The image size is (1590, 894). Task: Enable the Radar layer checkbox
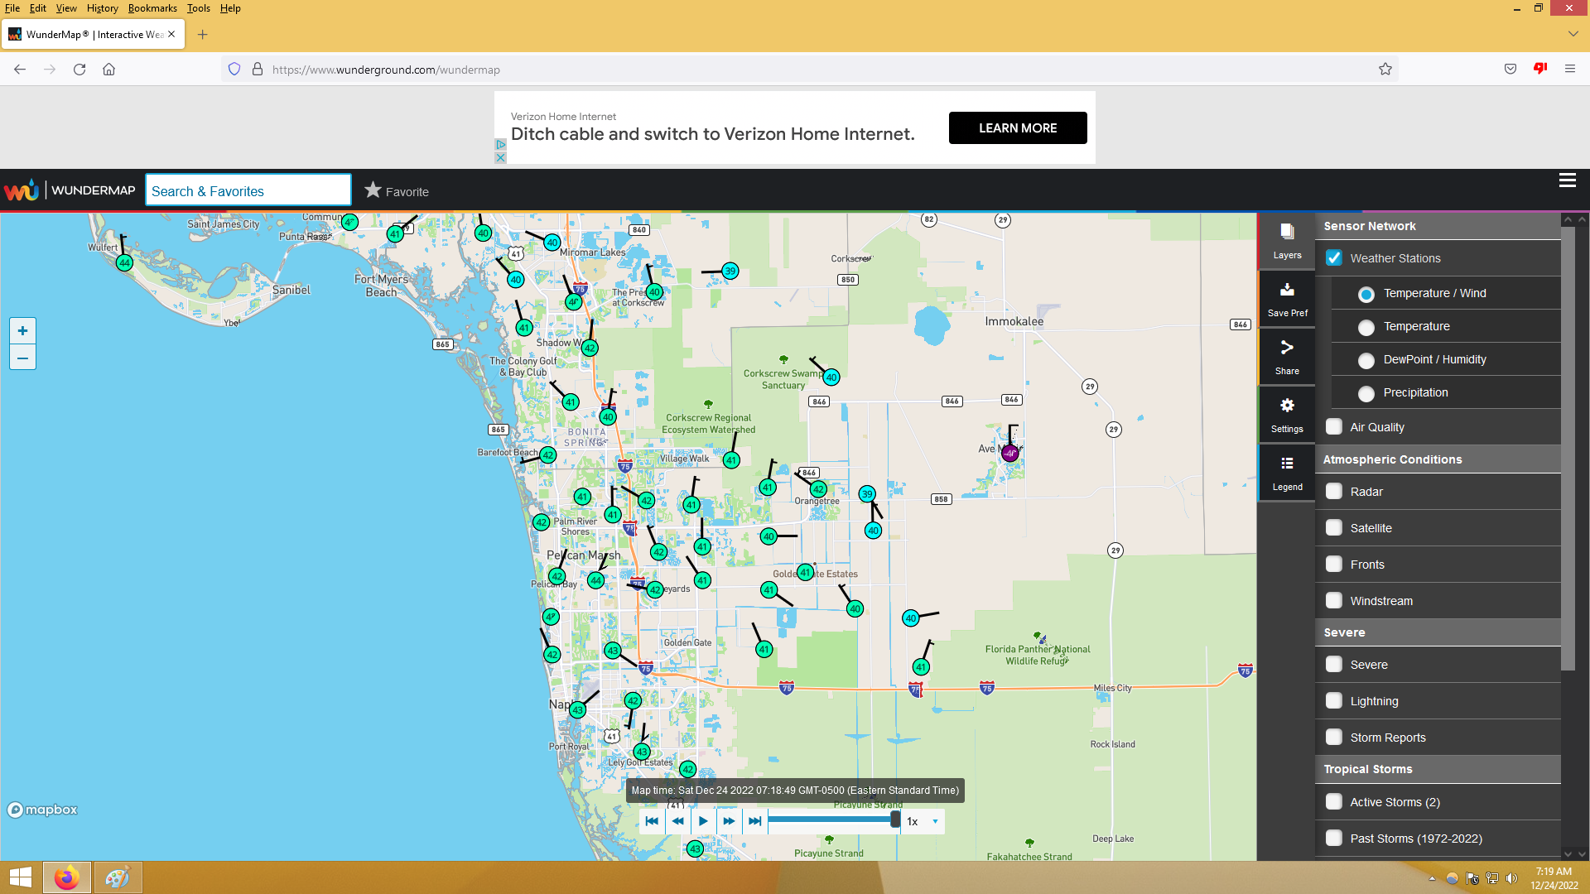tap(1333, 492)
